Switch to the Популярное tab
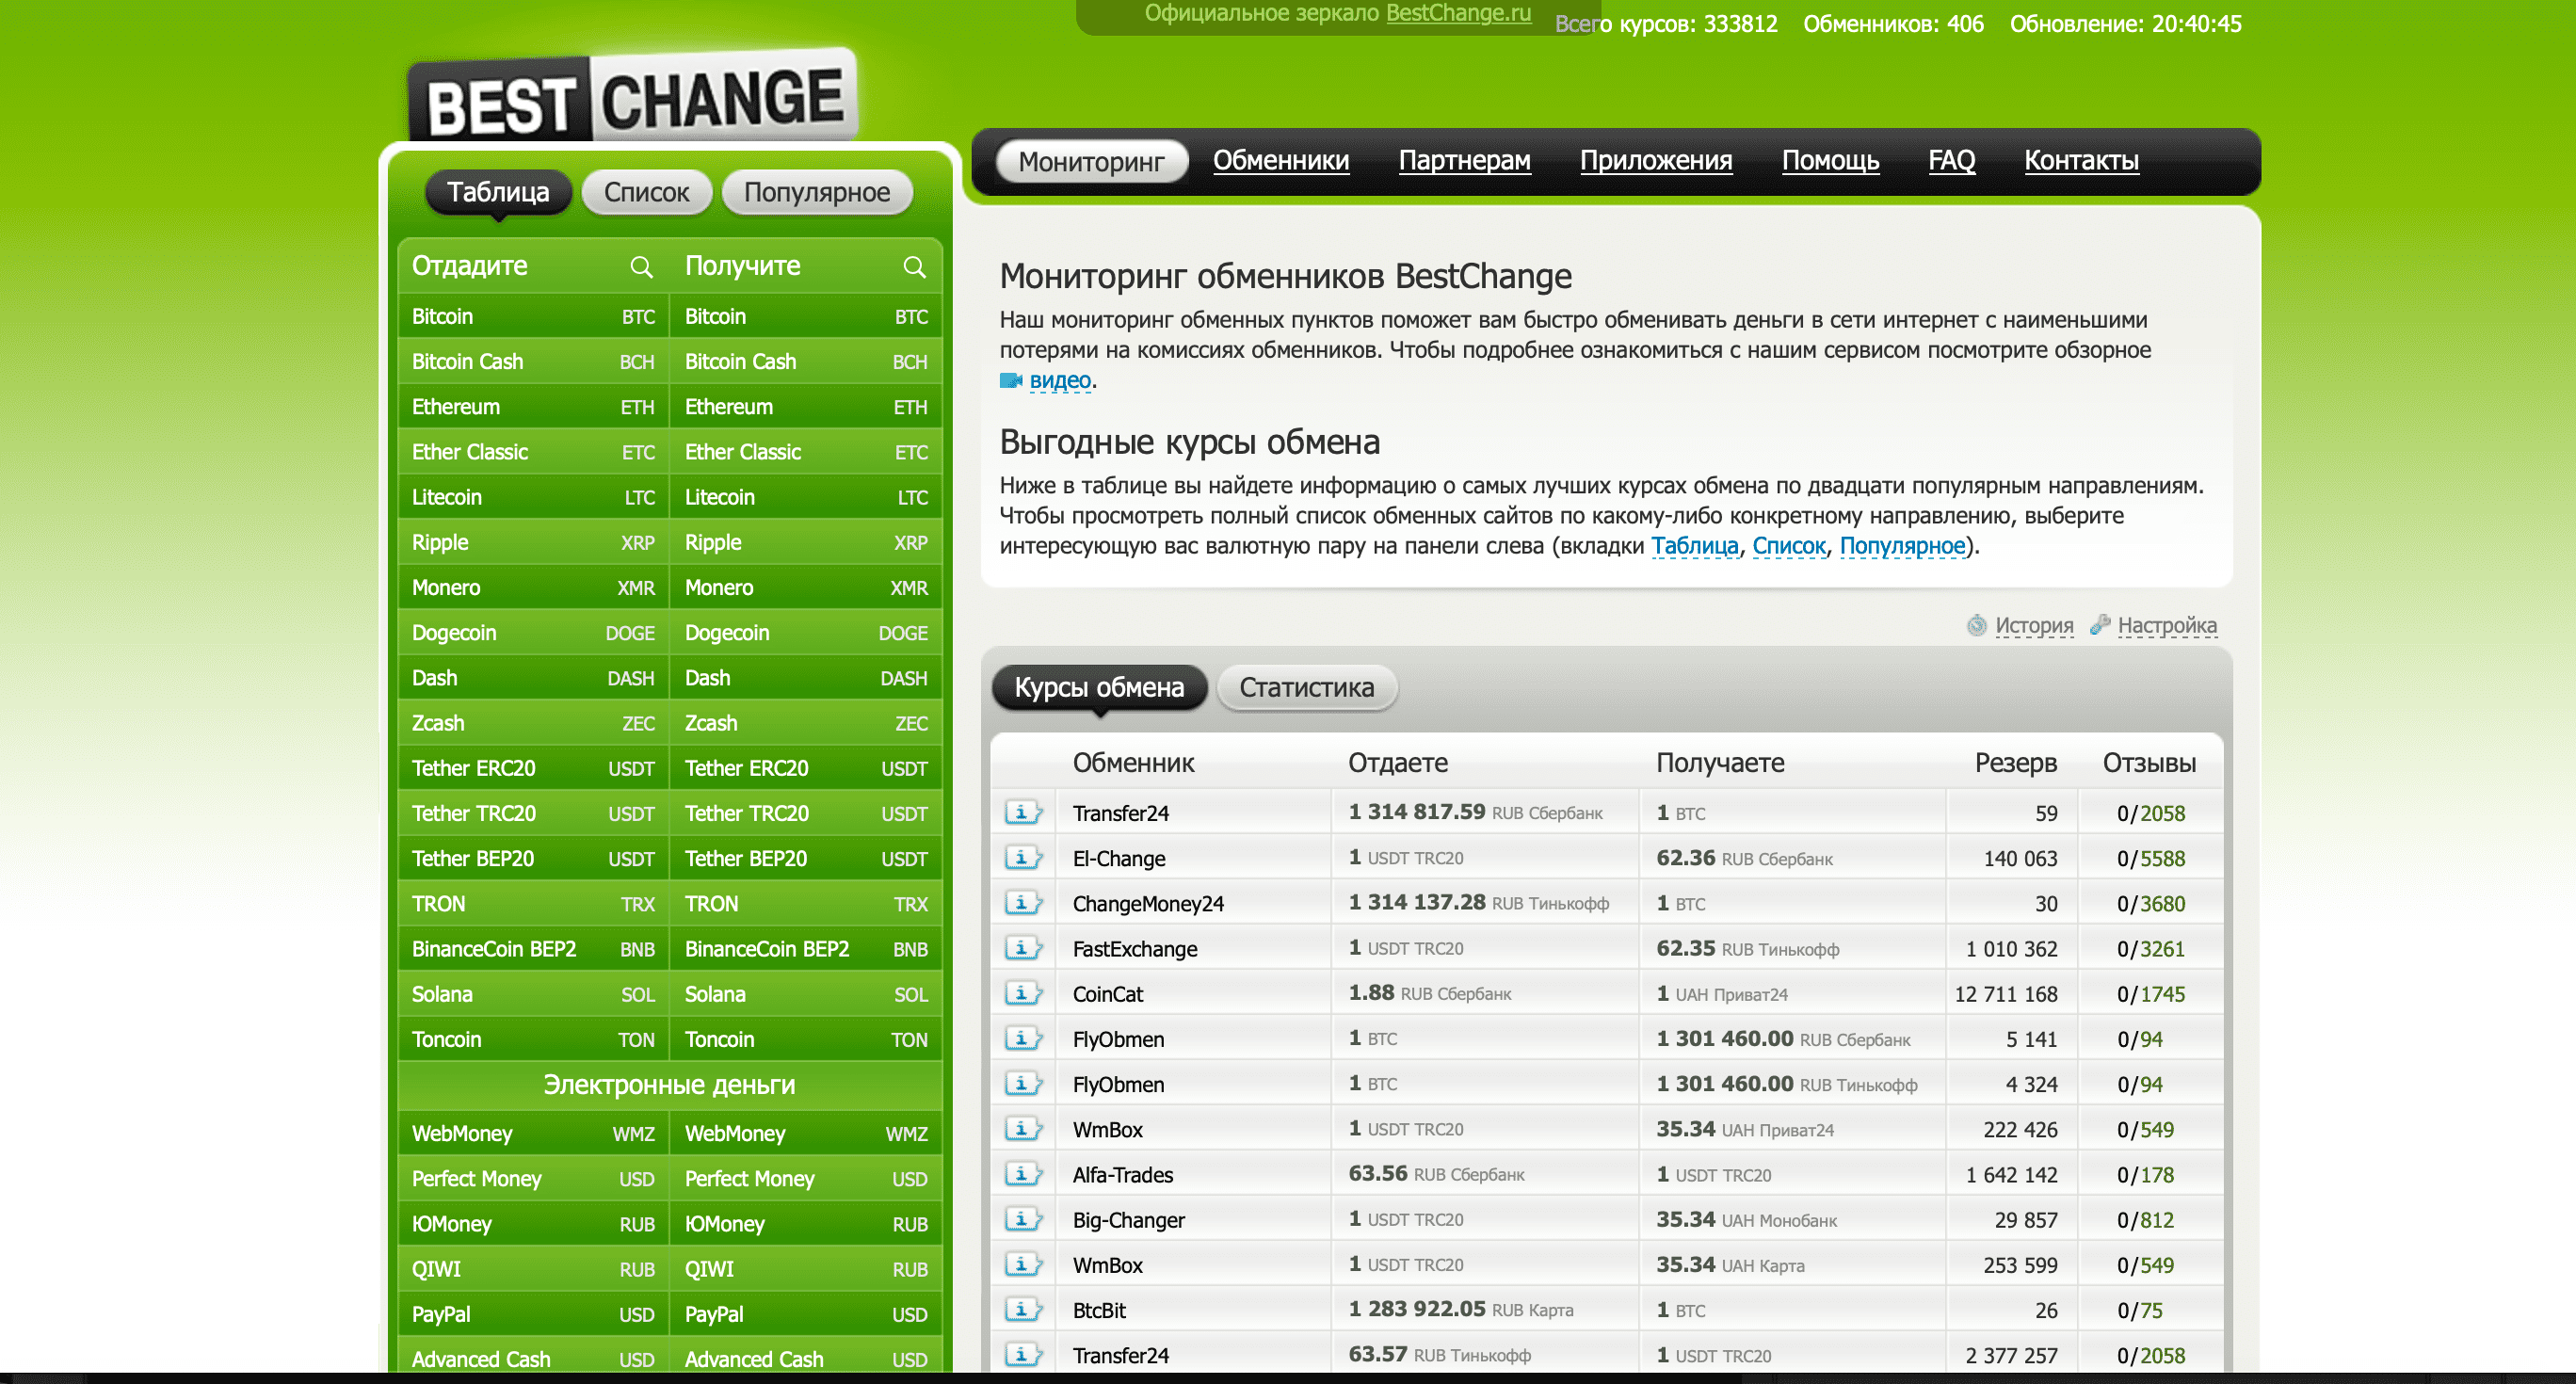The width and height of the screenshot is (2576, 1384). [x=816, y=192]
